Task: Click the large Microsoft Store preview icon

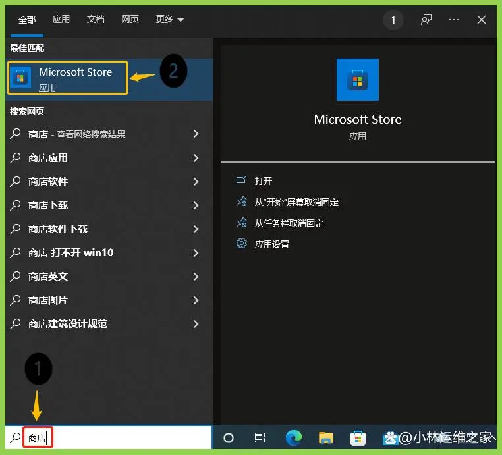Action: pos(357,80)
